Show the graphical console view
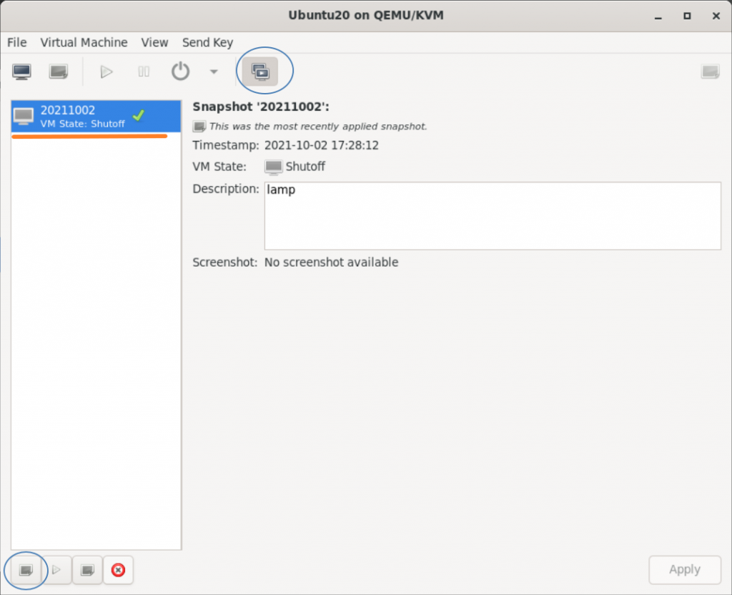 click(22, 72)
